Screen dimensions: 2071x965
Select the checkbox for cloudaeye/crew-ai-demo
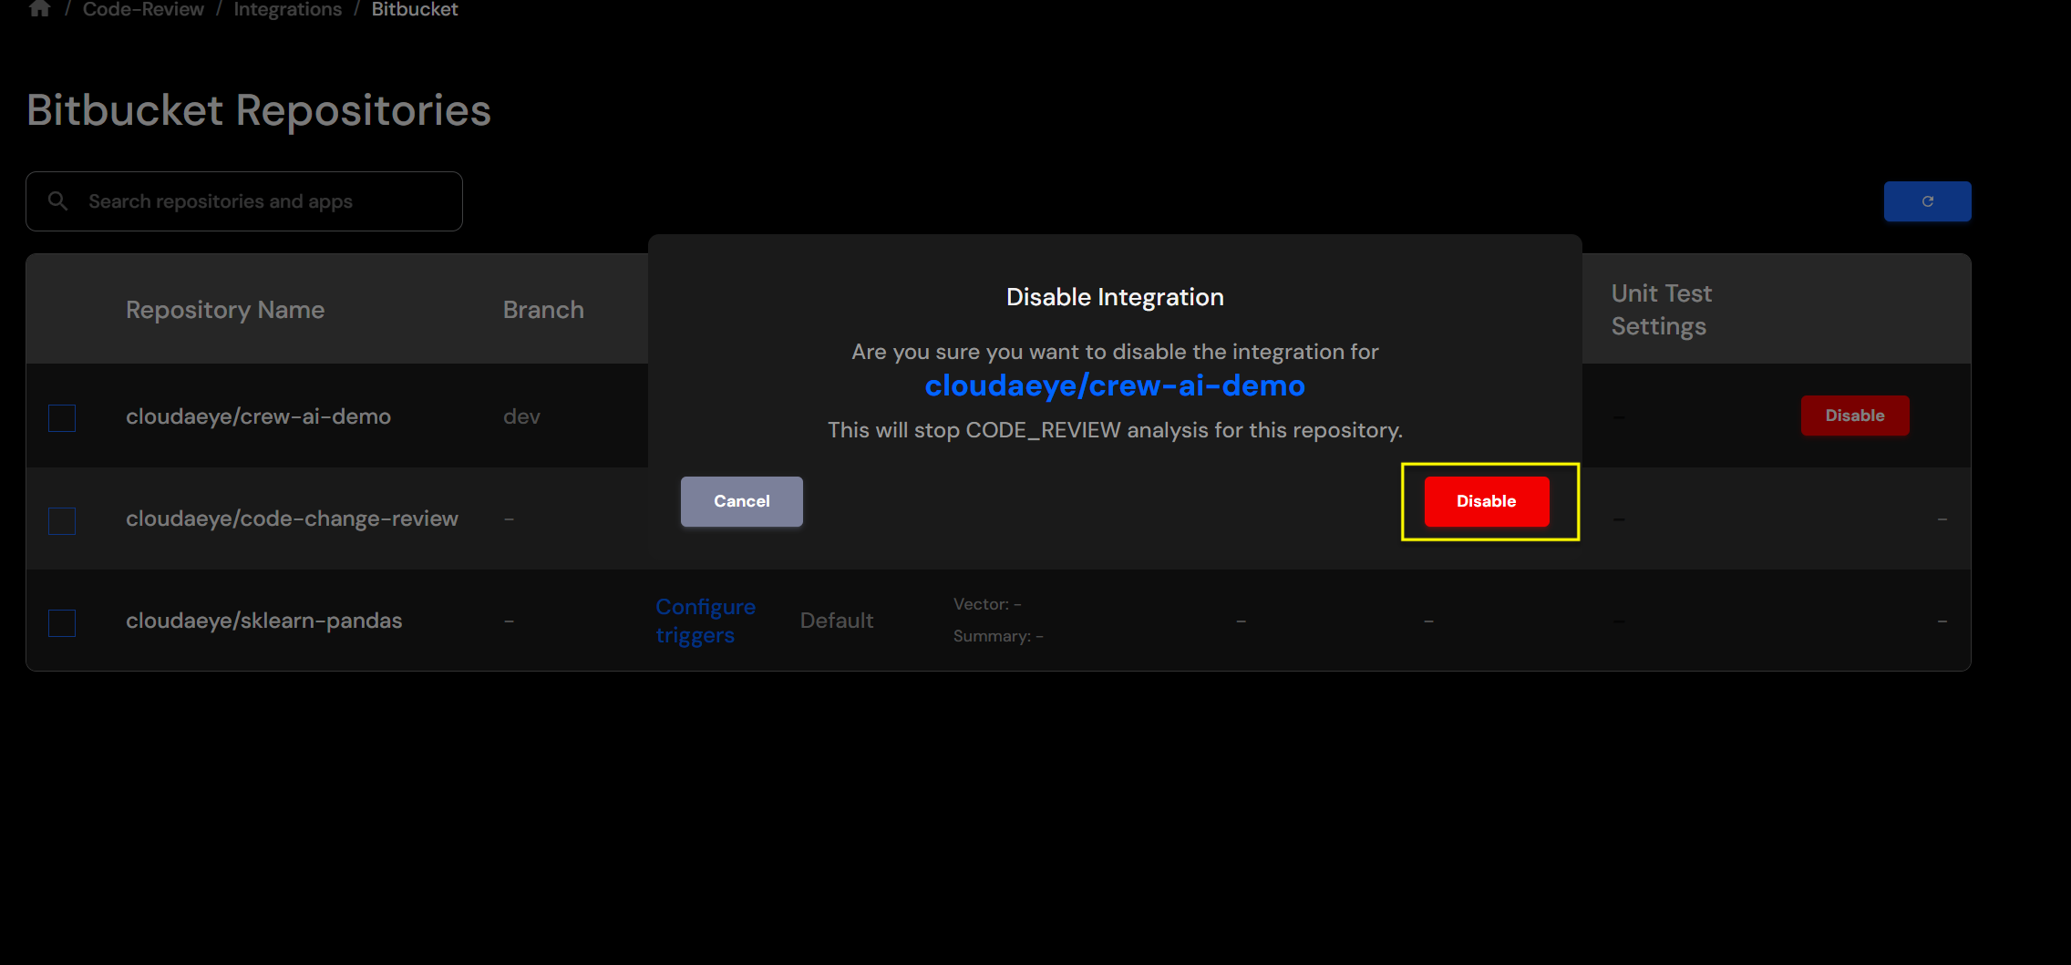coord(61,417)
